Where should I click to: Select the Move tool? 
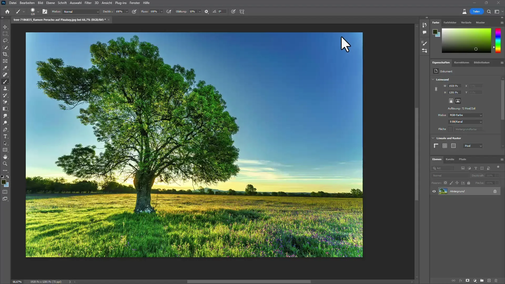5,27
